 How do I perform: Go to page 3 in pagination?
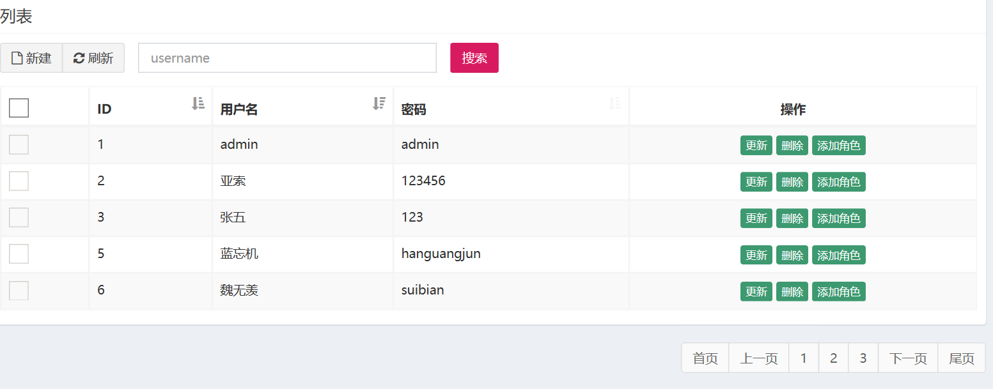tap(863, 358)
